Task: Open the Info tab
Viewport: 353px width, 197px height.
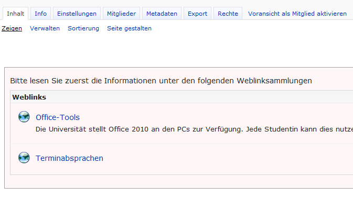Action: [x=41, y=14]
